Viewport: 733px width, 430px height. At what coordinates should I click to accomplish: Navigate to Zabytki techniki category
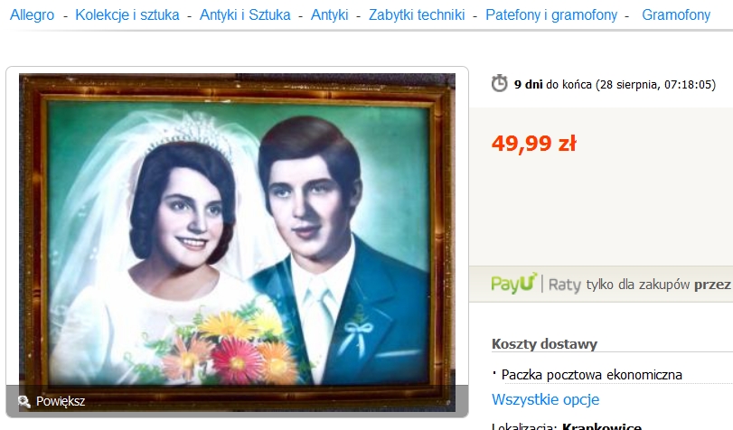click(417, 15)
